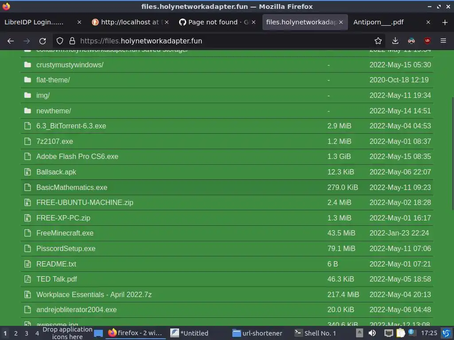Go back to previous page
454x340 pixels.
tap(11, 41)
